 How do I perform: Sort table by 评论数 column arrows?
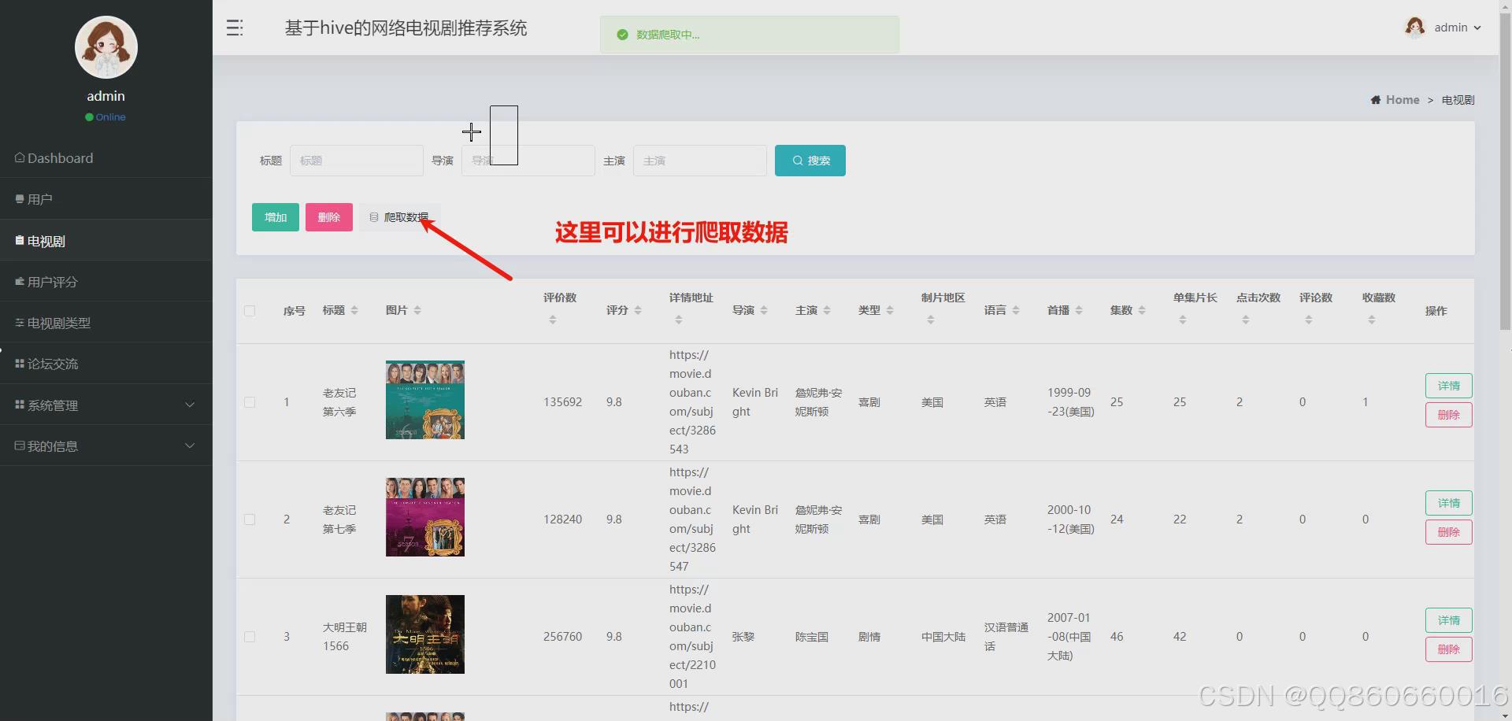1309,320
